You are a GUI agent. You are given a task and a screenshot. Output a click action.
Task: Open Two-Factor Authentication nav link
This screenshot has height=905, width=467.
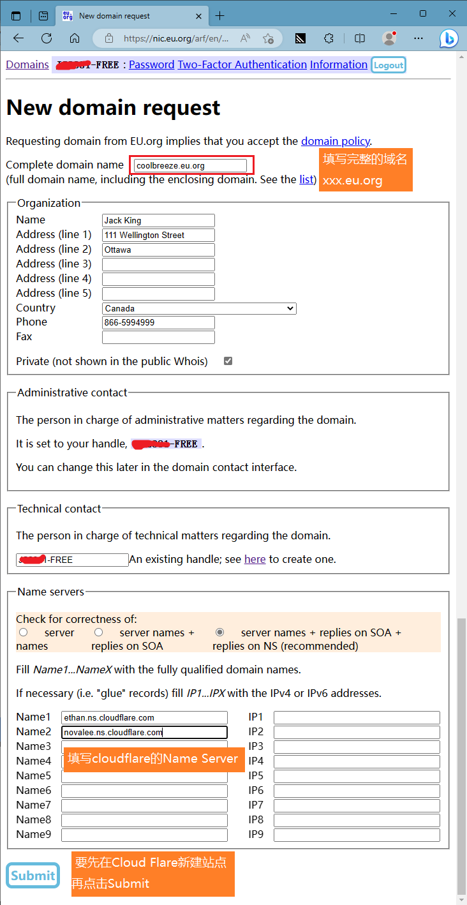[x=242, y=64]
